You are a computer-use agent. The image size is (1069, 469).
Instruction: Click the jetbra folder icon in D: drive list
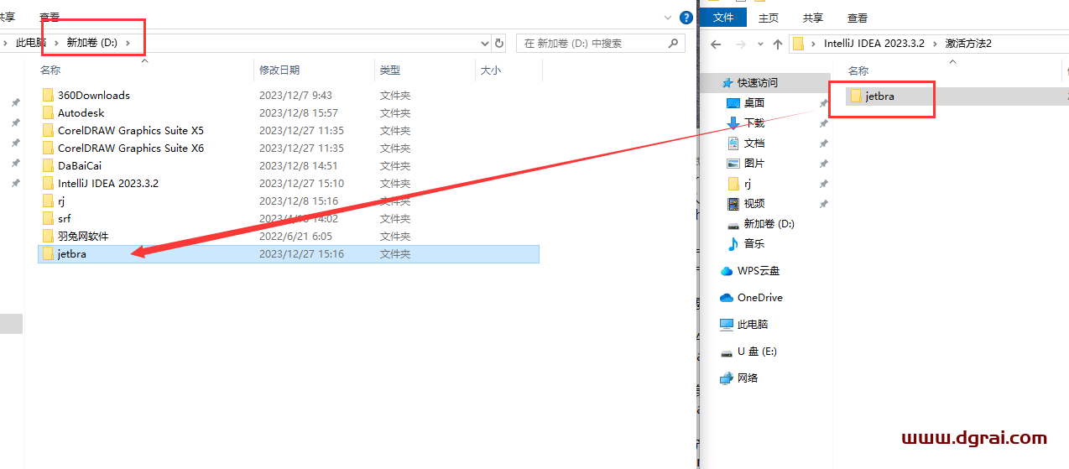[48, 253]
